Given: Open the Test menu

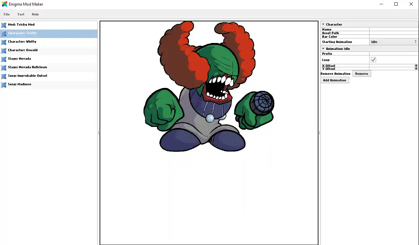Looking at the screenshot, I should [21, 14].
